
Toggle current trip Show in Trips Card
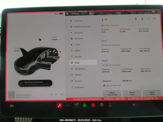click(x=102, y=25)
